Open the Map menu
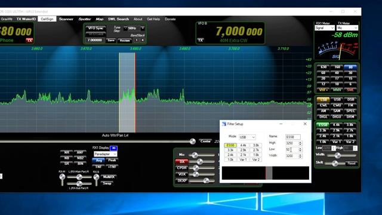 [100, 19]
